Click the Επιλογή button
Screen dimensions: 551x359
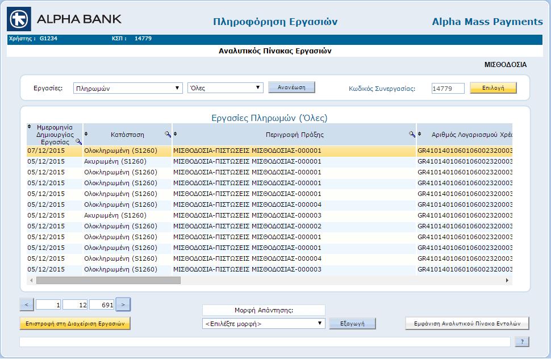(x=493, y=88)
